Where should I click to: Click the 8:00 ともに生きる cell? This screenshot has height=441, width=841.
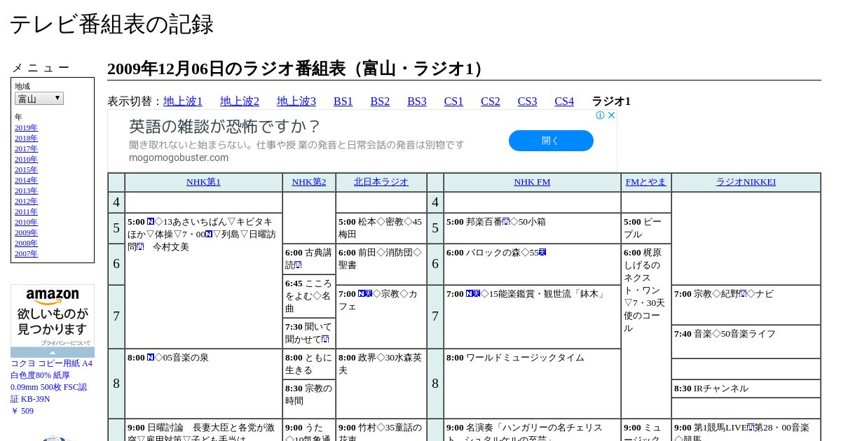click(x=309, y=364)
